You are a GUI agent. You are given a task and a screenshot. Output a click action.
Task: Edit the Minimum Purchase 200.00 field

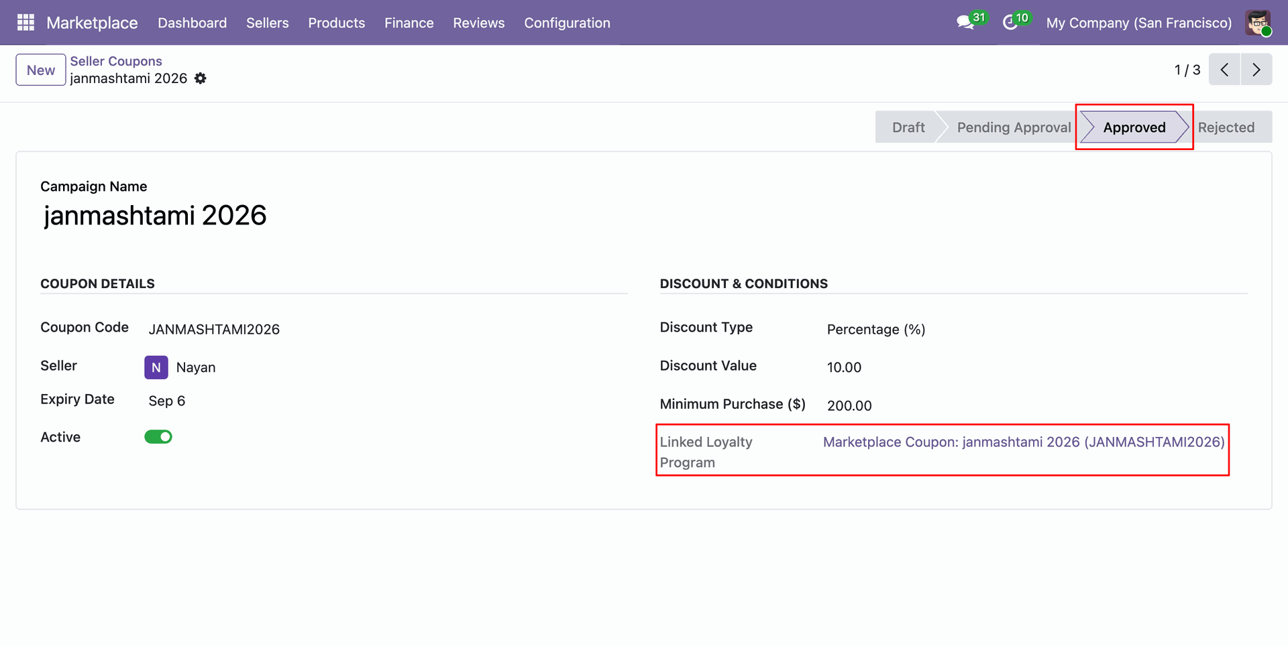pyautogui.click(x=849, y=405)
